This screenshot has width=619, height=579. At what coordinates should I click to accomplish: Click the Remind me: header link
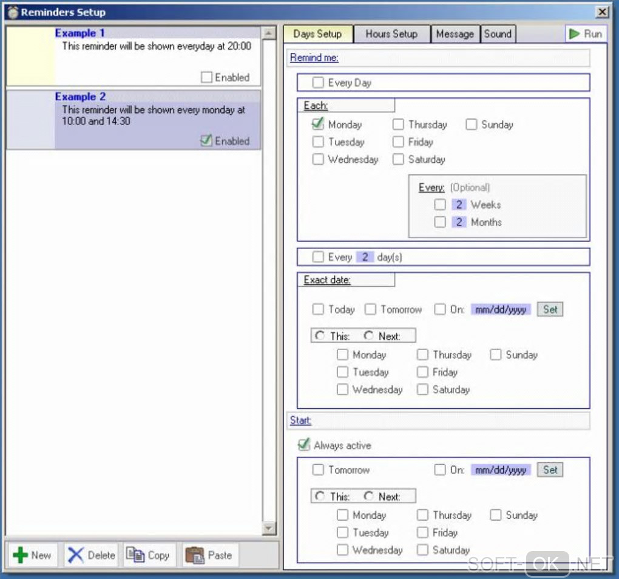tap(314, 58)
